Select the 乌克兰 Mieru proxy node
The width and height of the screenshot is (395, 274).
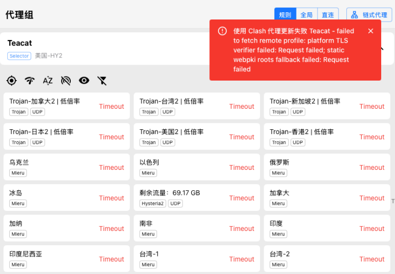pyautogui.click(x=67, y=167)
